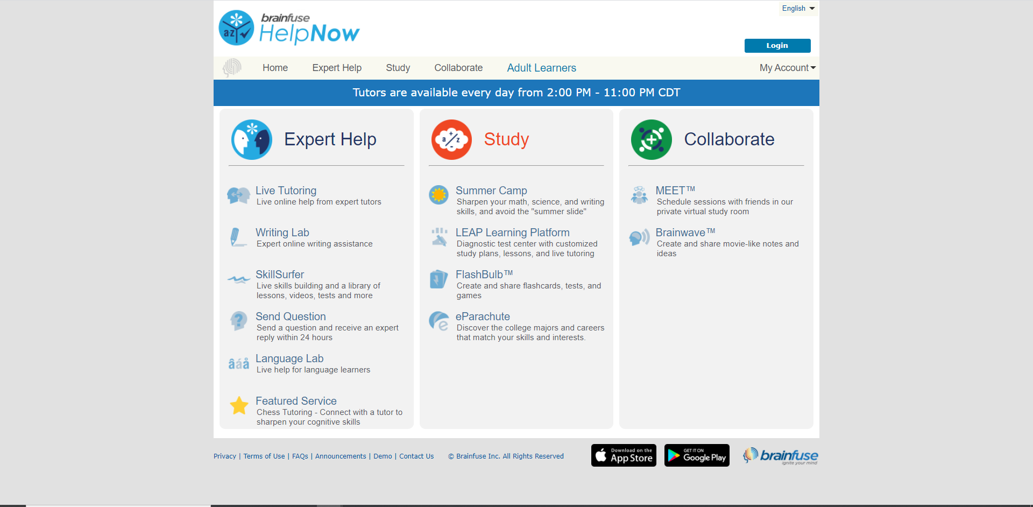1033x507 pixels.
Task: Click the fingerprint icon in navigation bar
Action: (x=232, y=68)
